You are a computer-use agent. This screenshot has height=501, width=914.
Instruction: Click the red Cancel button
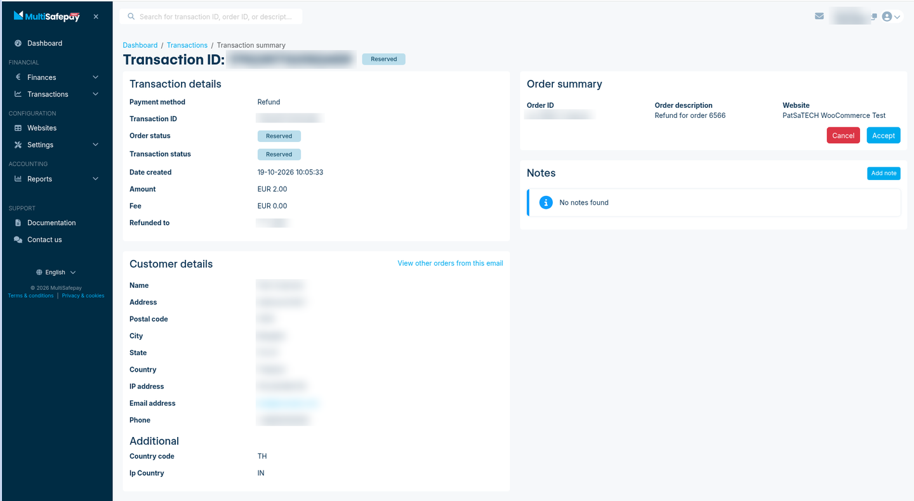[x=843, y=135]
